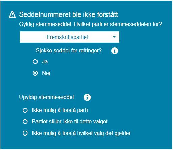Open info icon beside Sjekke seddel for rettinger
Viewport: 173px width, 150px height.
click(x=115, y=51)
